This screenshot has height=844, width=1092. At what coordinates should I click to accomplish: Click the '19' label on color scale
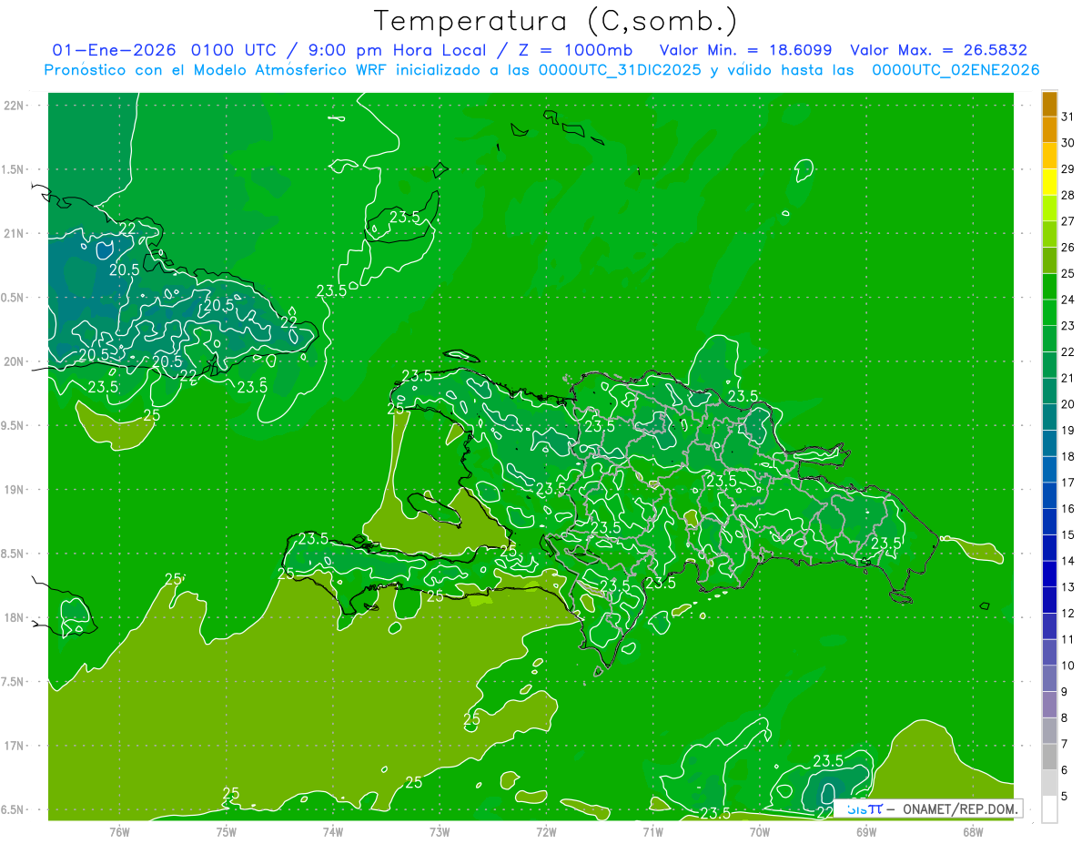tap(1068, 430)
